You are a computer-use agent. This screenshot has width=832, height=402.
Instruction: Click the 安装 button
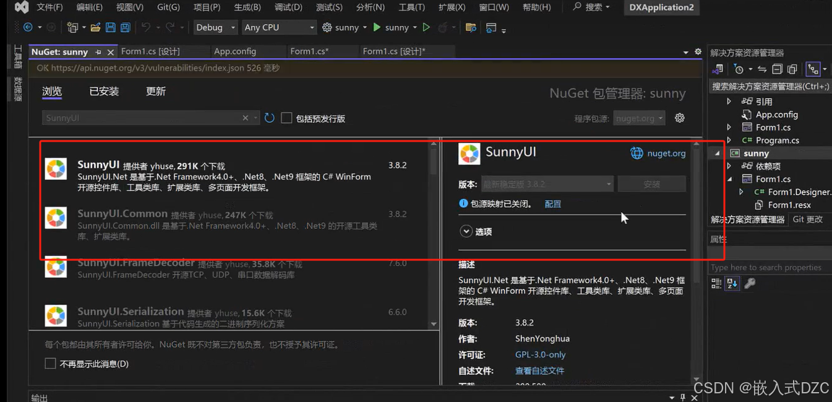(x=652, y=184)
